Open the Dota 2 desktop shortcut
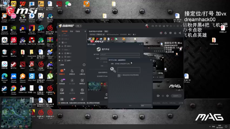 pos(23,65)
